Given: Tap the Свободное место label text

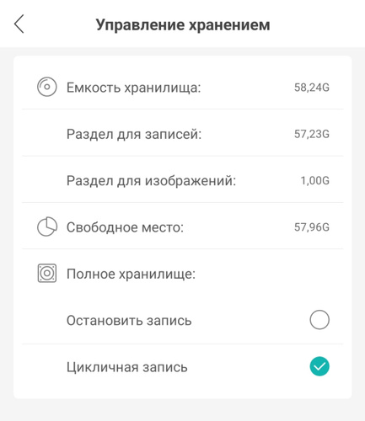Looking at the screenshot, I should [125, 227].
